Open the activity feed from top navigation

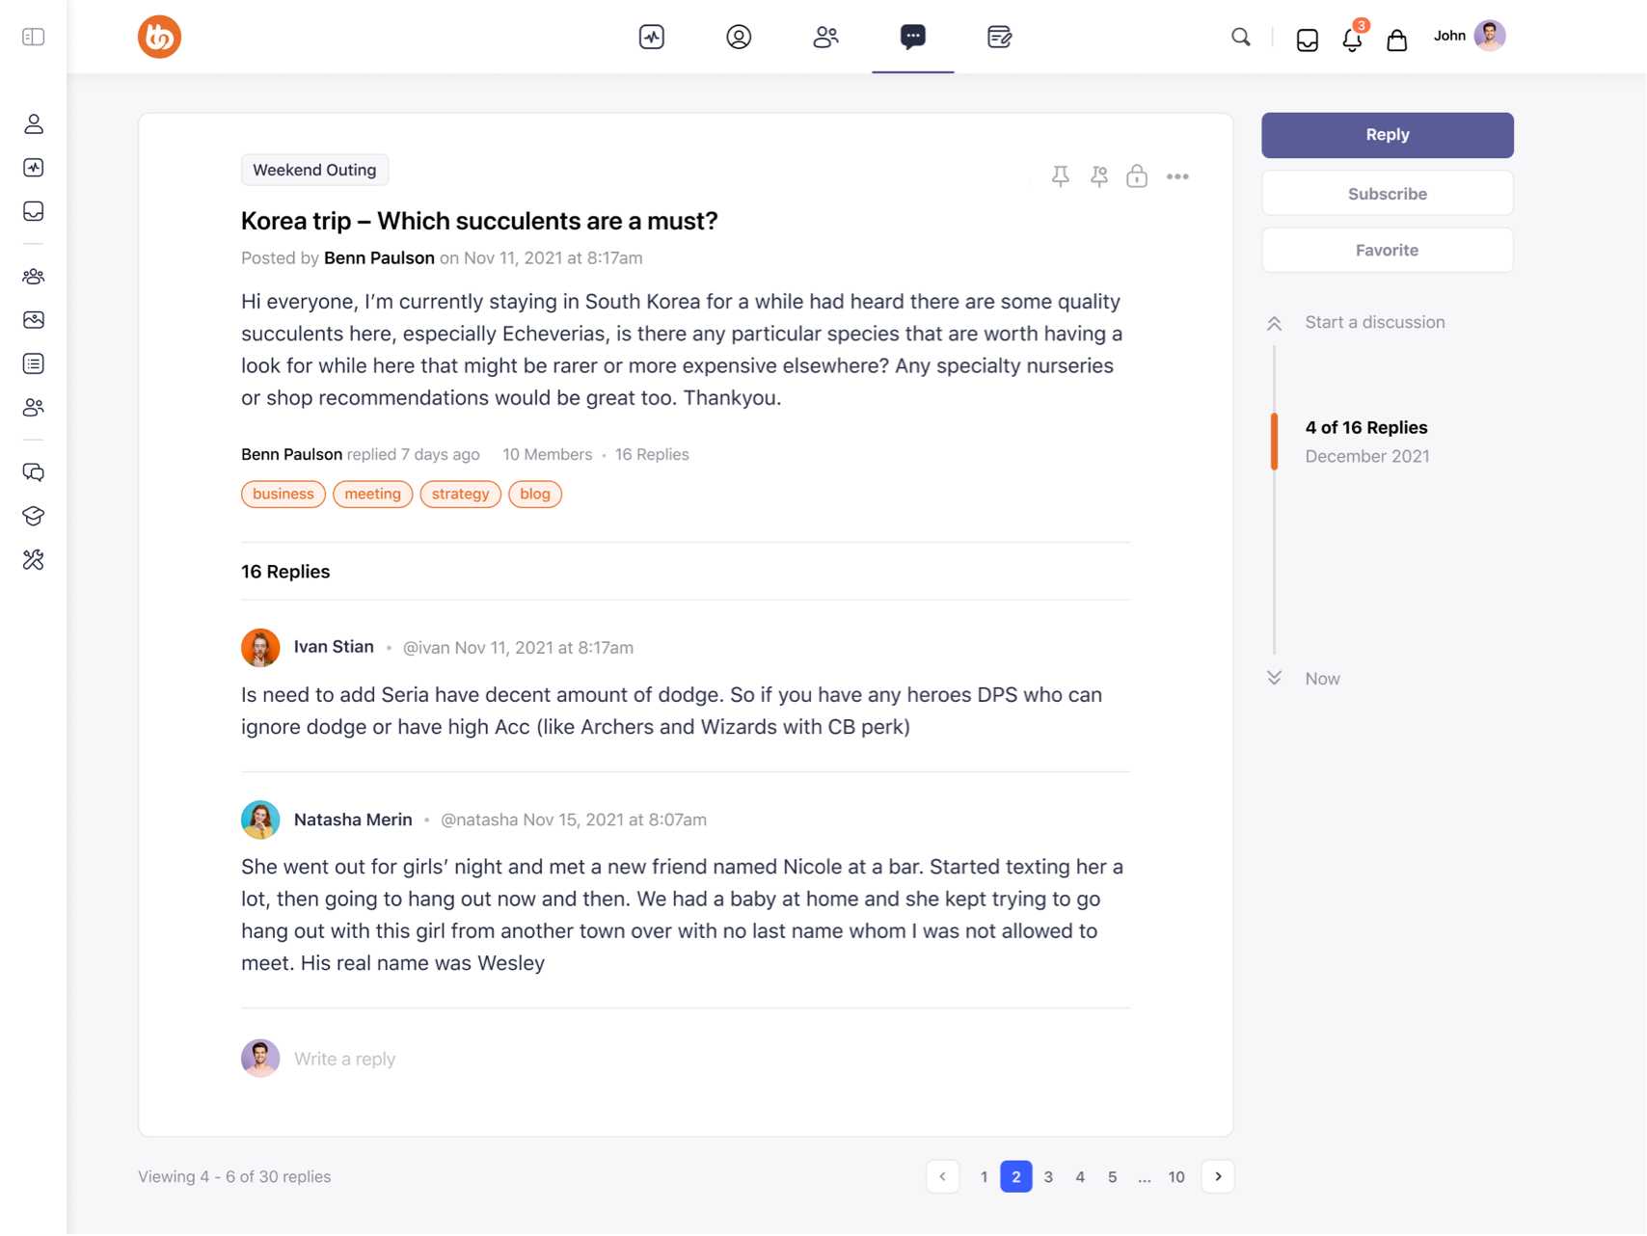tap(651, 37)
